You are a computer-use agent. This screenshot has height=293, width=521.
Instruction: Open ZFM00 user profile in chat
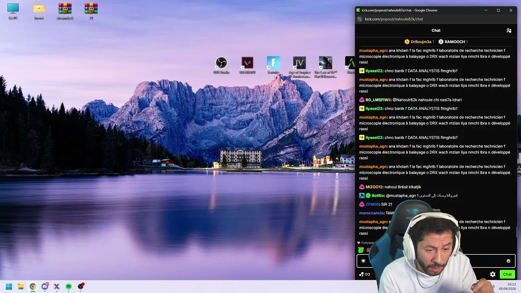[372, 204]
